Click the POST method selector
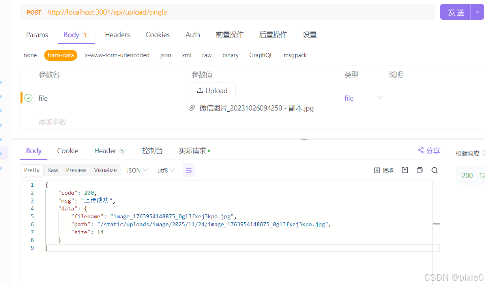Screen dimensions: 485x285 (x=34, y=12)
